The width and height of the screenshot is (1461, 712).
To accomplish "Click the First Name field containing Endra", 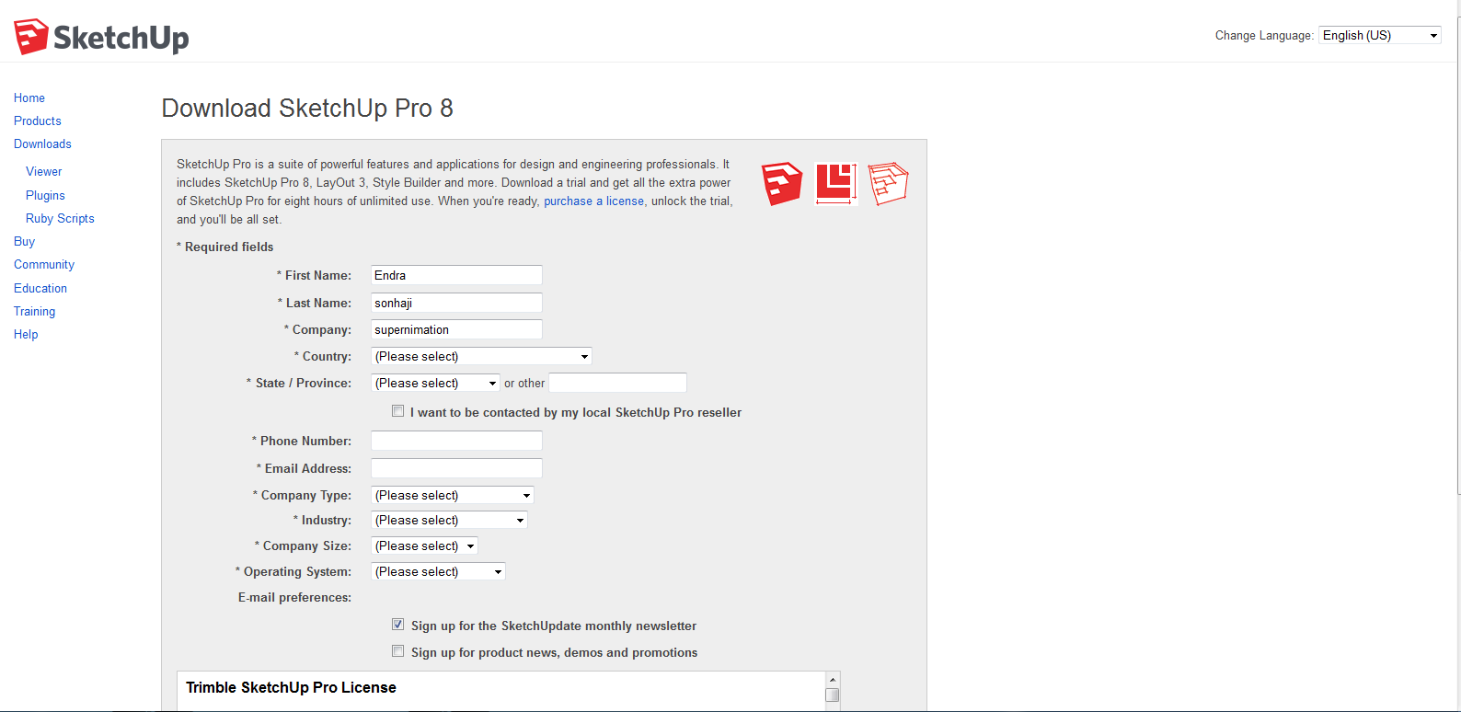I will pyautogui.click(x=456, y=275).
